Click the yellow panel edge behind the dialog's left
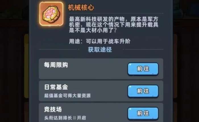This screenshot has height=122, width=199. (27, 66)
